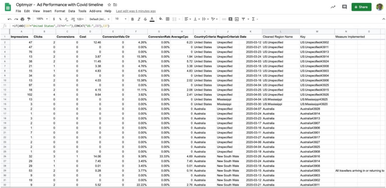
Task: Open the Default font family dropdown
Action: [x=100, y=19]
